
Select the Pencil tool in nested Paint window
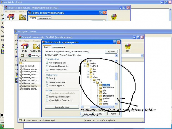(x=16, y=52)
